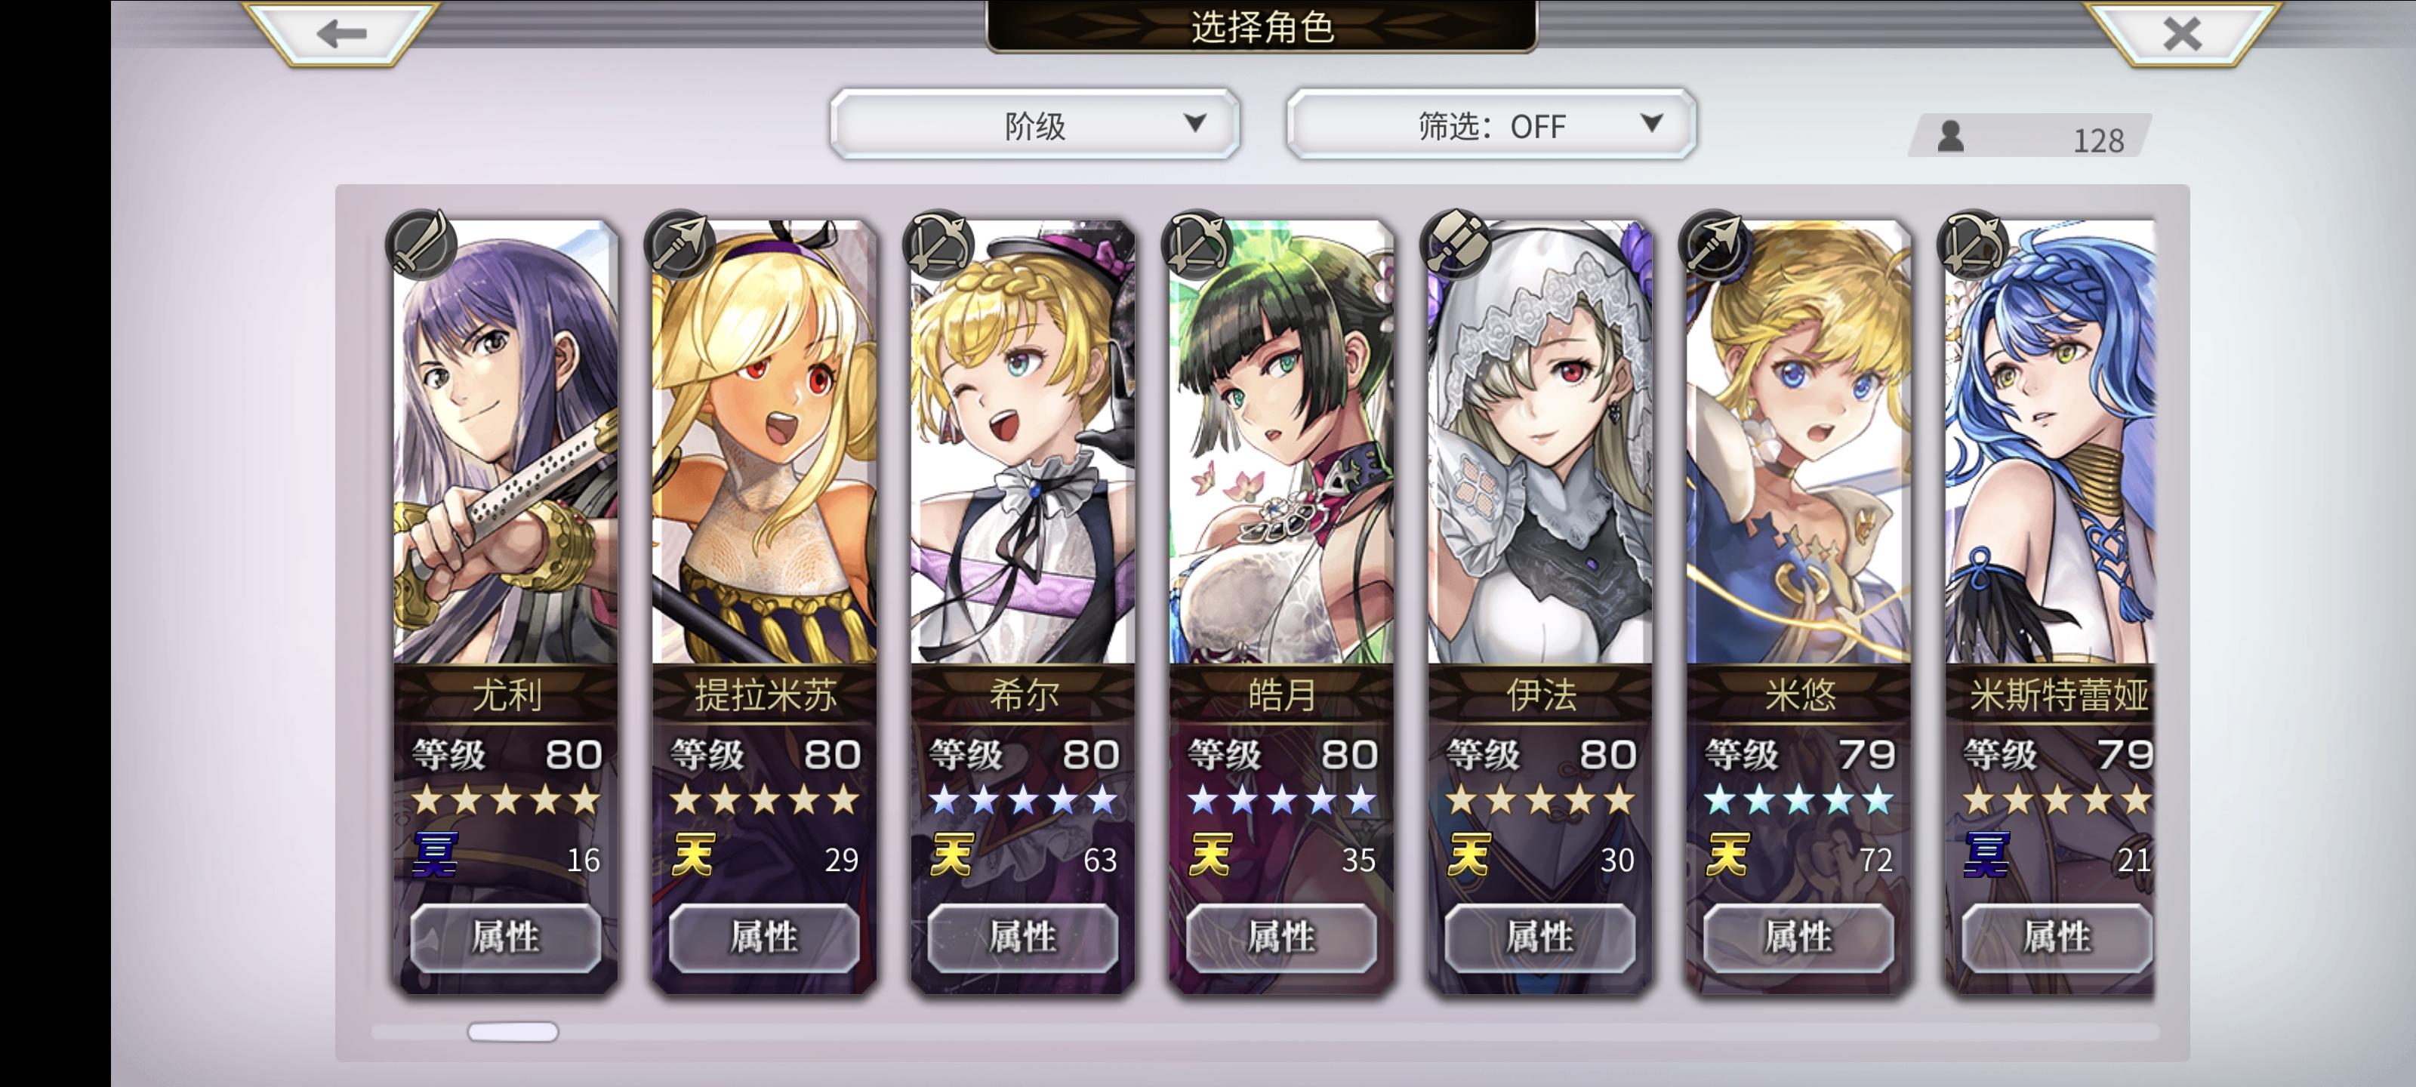Click the character count icon beside 128
This screenshot has width=2416, height=1087.
(x=1951, y=137)
